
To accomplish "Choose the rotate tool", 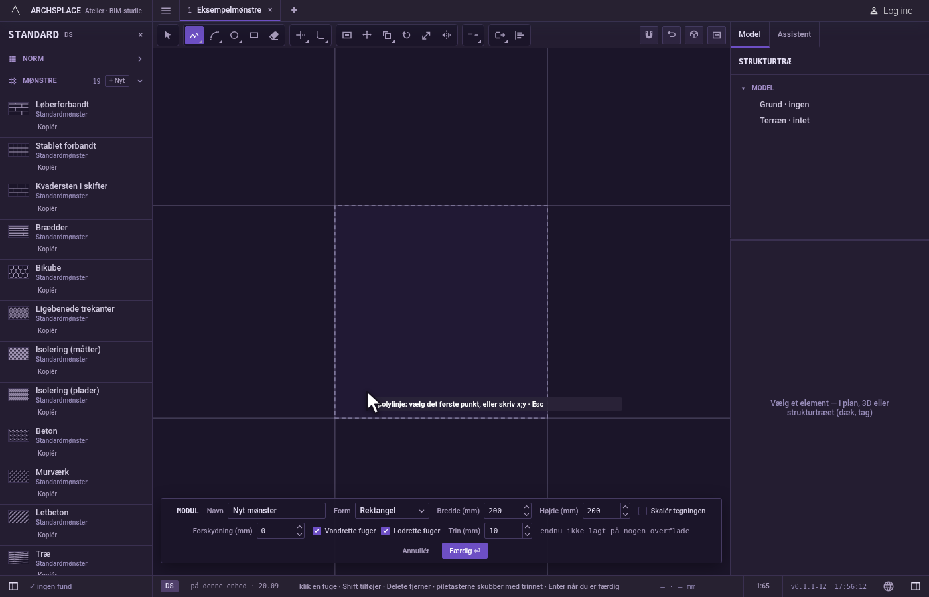I will coord(407,35).
